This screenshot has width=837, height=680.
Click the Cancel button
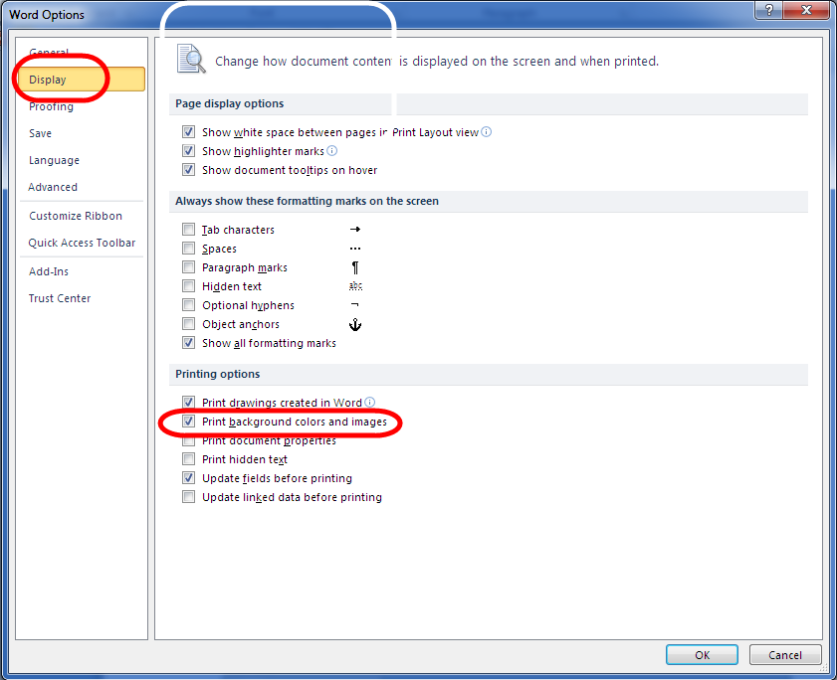click(784, 655)
